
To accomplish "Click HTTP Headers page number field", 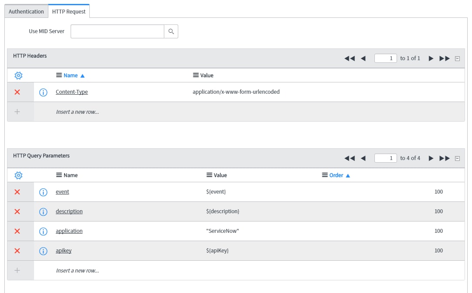I will coord(385,58).
